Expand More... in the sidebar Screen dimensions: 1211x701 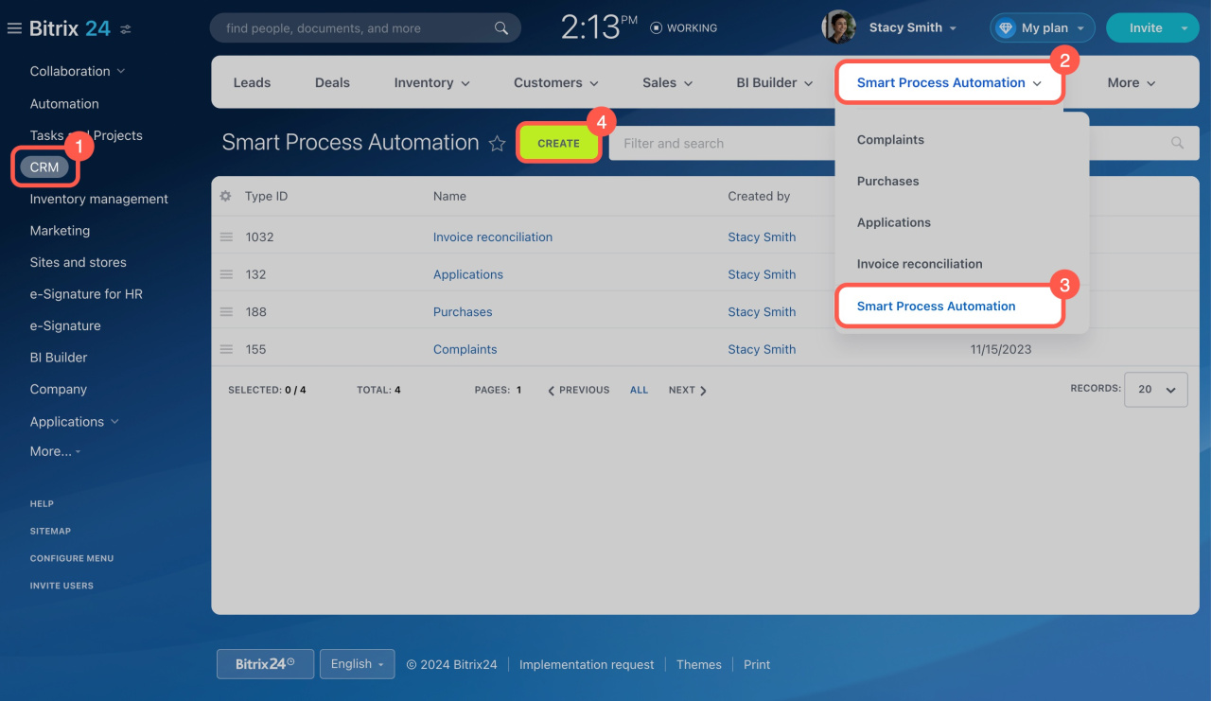[56, 451]
